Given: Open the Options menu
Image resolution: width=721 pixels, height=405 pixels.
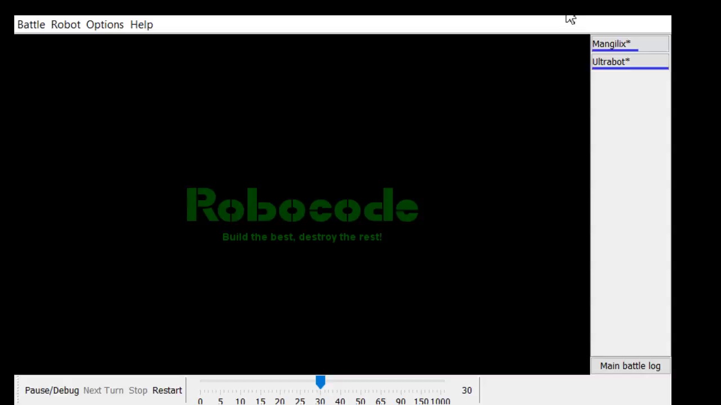Looking at the screenshot, I should coord(105,25).
